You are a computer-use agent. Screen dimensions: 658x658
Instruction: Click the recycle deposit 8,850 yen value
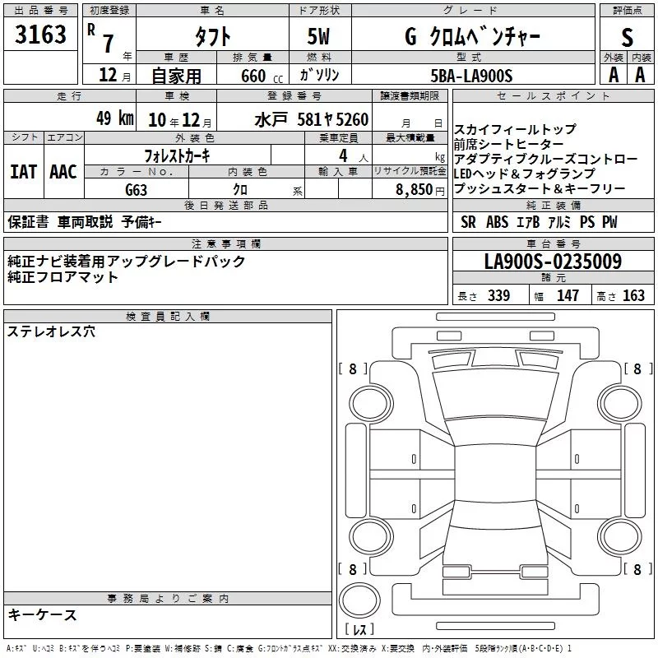(x=419, y=190)
